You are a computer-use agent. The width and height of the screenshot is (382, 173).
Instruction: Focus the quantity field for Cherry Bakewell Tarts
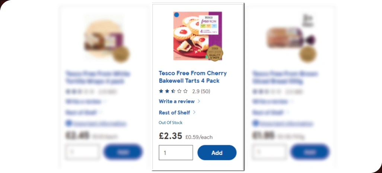click(x=176, y=153)
